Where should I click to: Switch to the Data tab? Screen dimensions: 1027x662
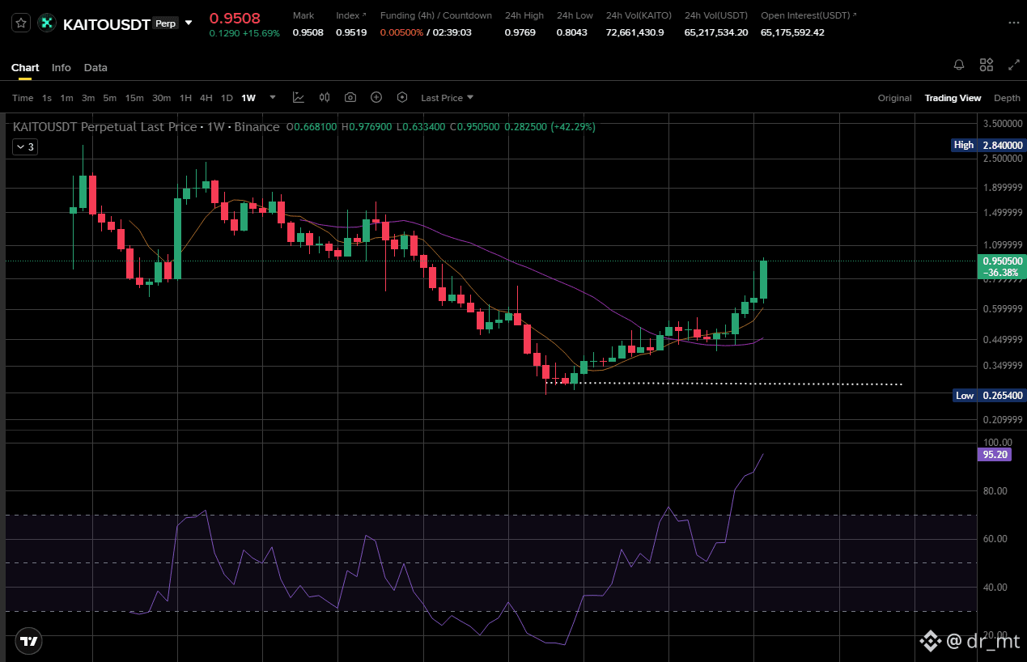[95, 67]
